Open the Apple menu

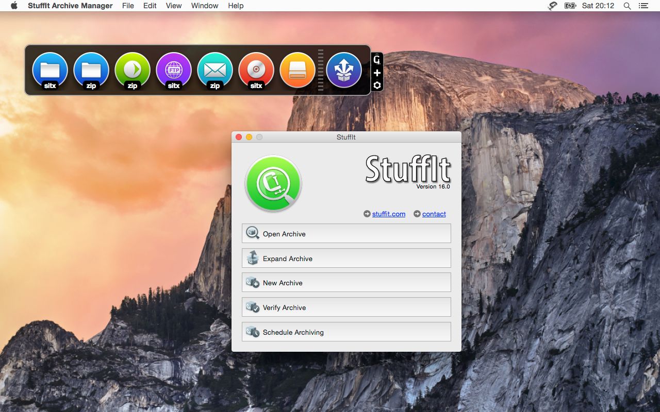tap(14, 6)
